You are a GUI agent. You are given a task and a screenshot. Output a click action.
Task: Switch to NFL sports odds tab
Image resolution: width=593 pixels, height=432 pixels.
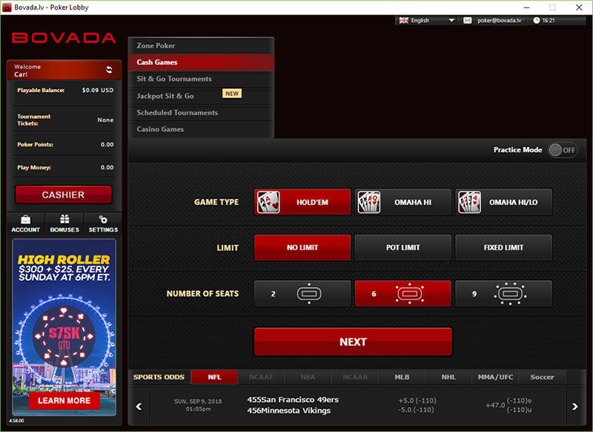click(214, 377)
